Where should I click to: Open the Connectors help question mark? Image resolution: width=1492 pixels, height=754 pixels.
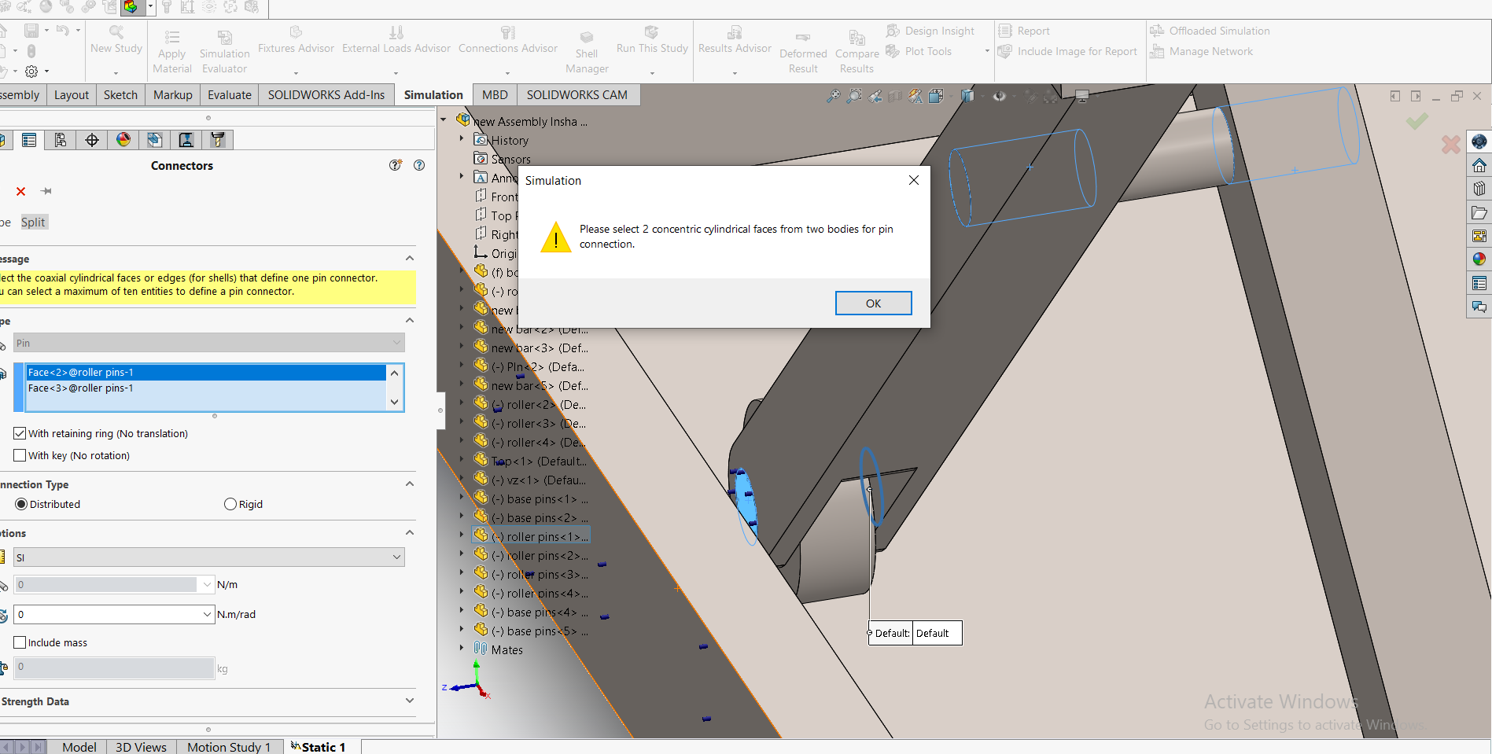point(419,165)
